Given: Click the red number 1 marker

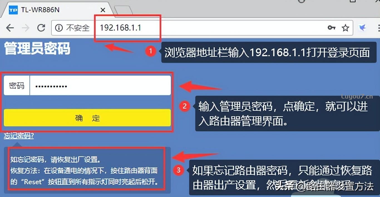Looking at the screenshot, I should point(151,51).
